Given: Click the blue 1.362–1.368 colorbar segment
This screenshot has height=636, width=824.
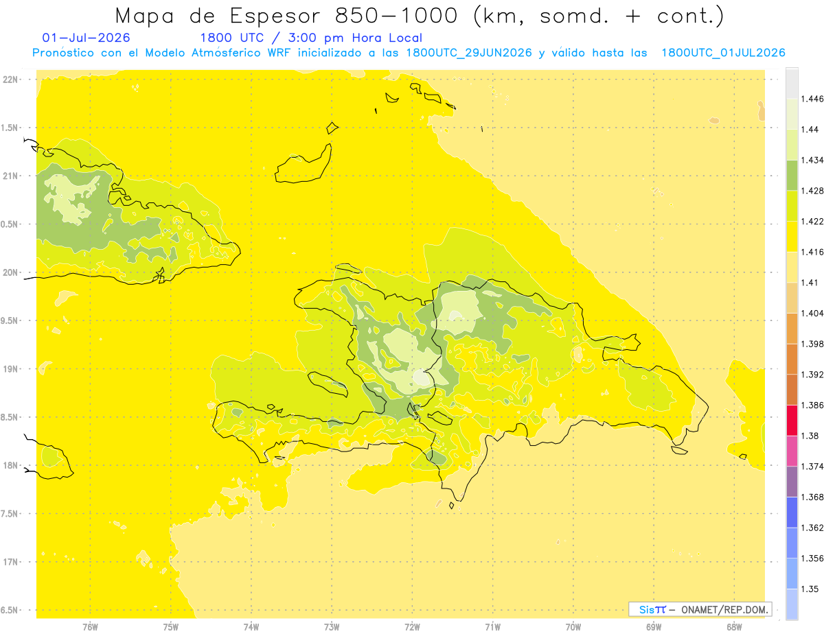Looking at the screenshot, I should click(792, 512).
